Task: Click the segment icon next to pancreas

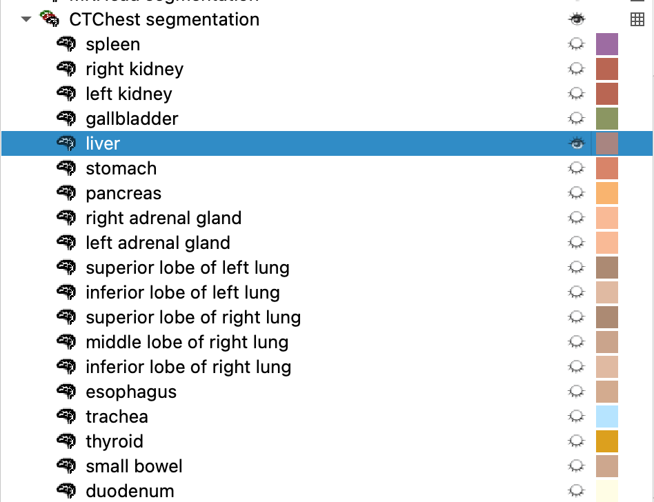Action: tap(66, 193)
